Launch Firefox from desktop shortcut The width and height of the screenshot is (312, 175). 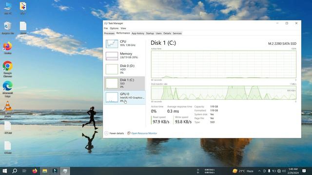8,48
